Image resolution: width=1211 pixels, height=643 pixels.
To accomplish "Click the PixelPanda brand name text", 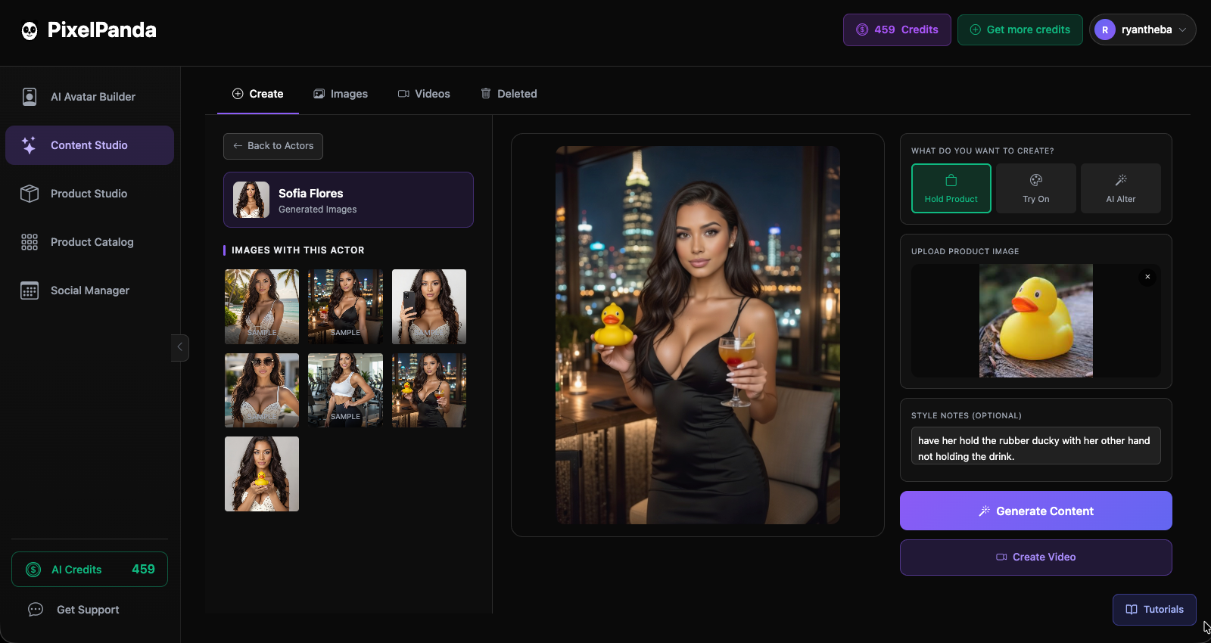I will click(x=102, y=30).
